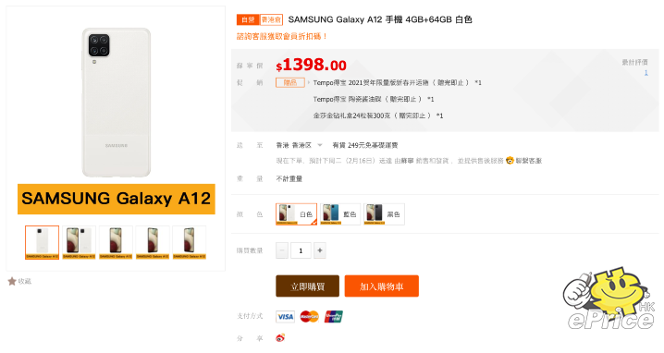Open the cumulative reviews count link

646,73
